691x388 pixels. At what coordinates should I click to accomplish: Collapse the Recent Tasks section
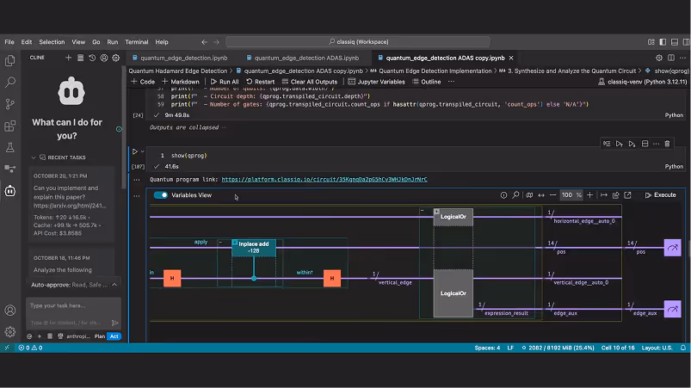pos(34,158)
